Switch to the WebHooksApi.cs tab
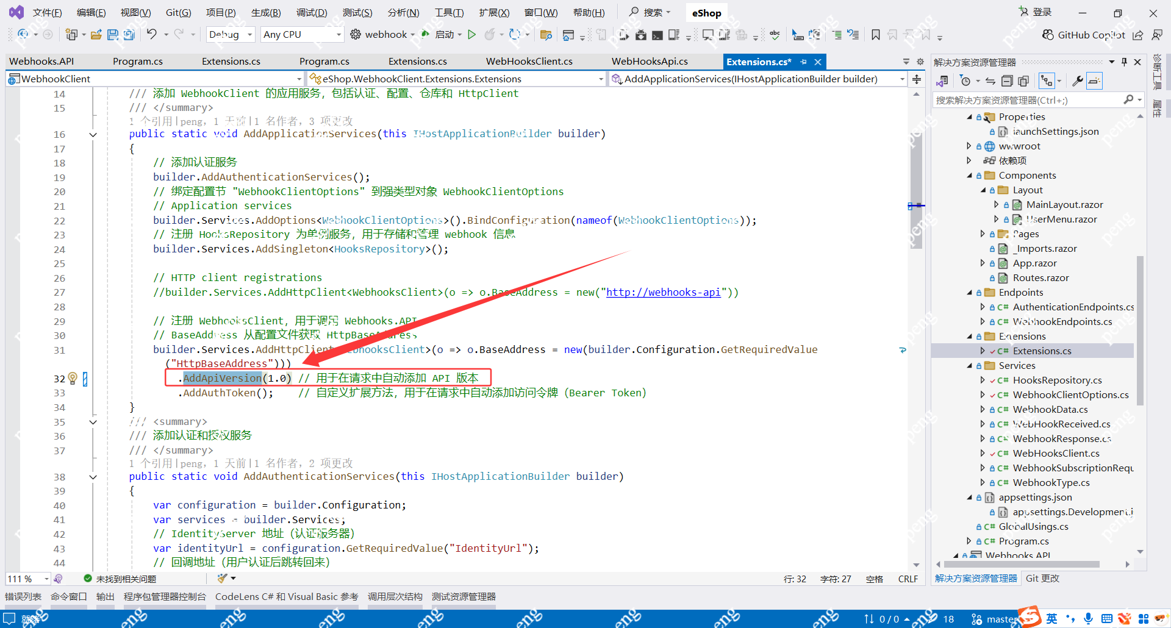1171x628 pixels. click(650, 62)
